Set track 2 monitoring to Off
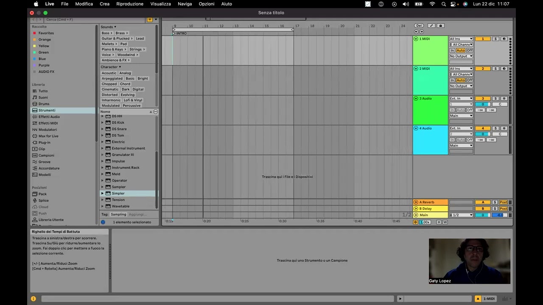This screenshot has width=543, height=305. (470, 80)
